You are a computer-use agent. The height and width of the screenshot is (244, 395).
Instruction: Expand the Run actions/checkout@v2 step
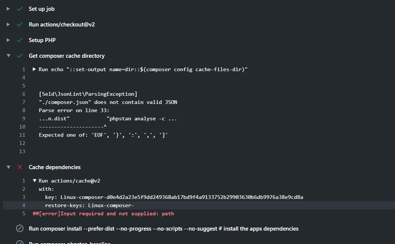pos(8,24)
